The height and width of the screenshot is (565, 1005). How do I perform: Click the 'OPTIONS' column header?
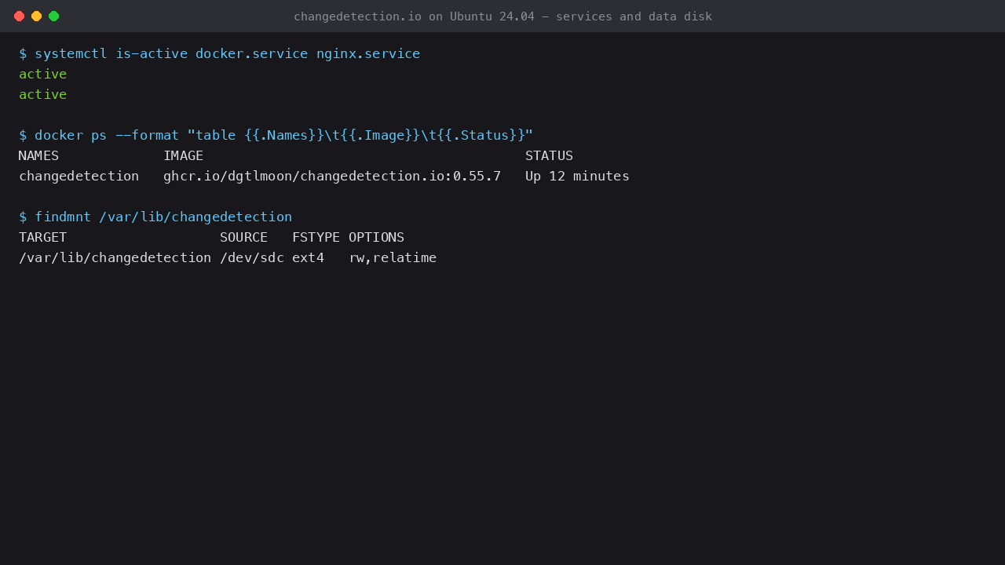(377, 237)
